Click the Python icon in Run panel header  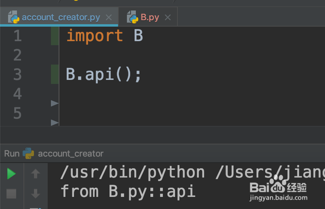28,153
